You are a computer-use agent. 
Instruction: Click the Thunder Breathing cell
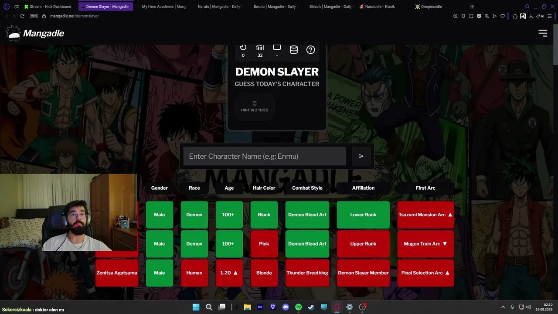(x=307, y=273)
